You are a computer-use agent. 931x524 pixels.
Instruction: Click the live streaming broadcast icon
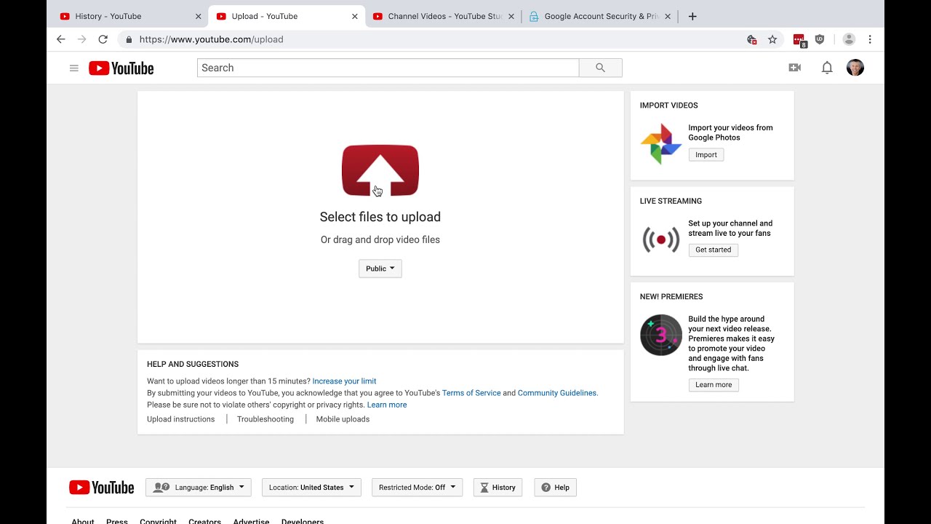[660, 239]
